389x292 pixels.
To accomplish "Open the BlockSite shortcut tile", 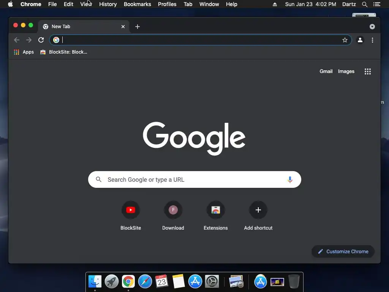I will (131, 216).
